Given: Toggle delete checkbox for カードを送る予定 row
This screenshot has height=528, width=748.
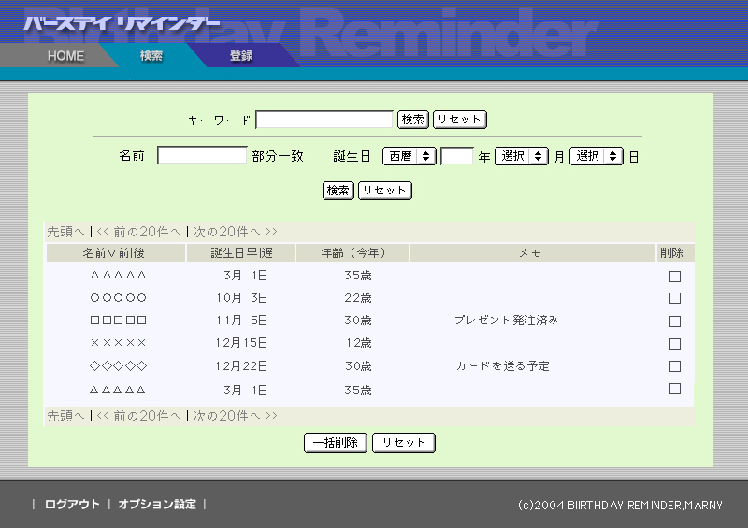Looking at the screenshot, I should coord(674,366).
